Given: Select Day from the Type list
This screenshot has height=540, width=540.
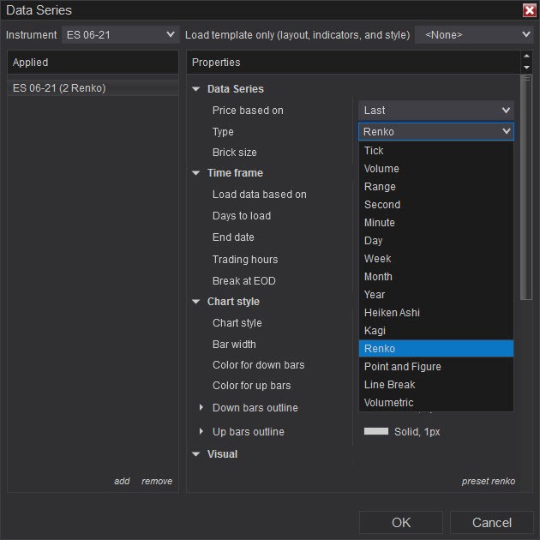Looking at the screenshot, I should (436, 241).
